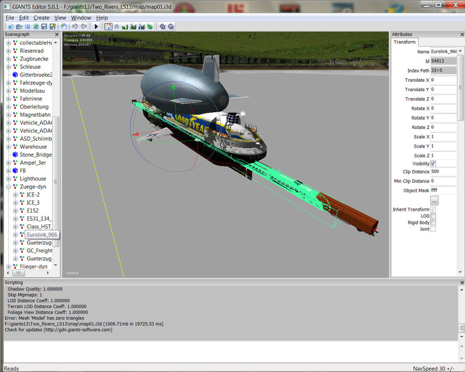The width and height of the screenshot is (465, 372).
Task: Close the Scripting panel
Action: point(462,283)
